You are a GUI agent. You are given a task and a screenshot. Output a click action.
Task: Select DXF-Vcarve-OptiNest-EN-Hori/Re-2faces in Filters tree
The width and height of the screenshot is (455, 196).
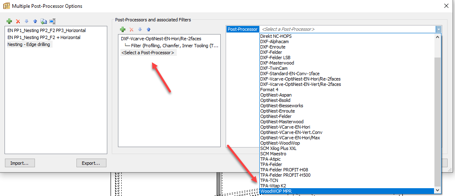pyautogui.click(x=161, y=38)
